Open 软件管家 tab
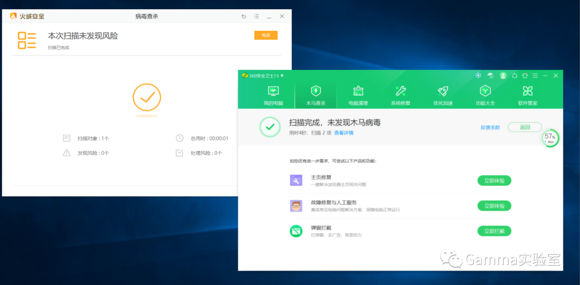Screen dimensions: 580x285 [x=528, y=96]
